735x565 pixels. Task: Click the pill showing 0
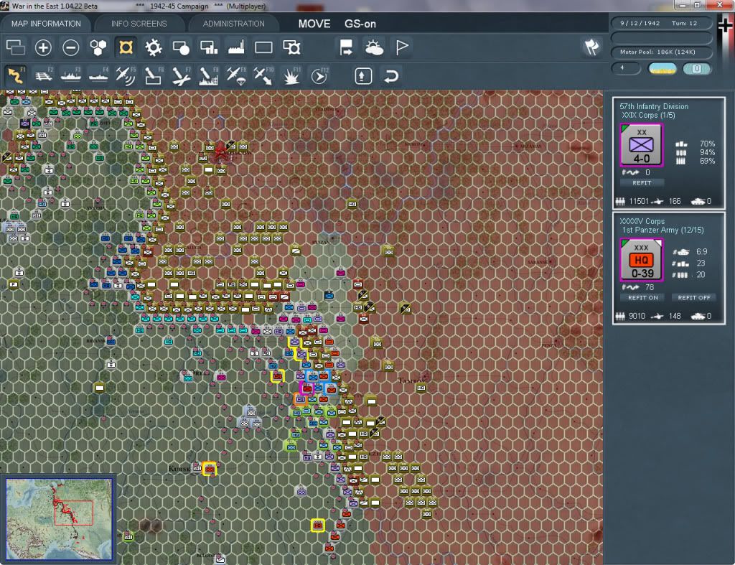[696, 68]
